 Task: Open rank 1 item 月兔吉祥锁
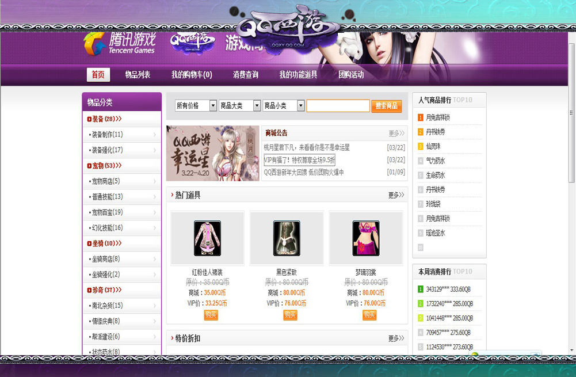[x=438, y=117]
